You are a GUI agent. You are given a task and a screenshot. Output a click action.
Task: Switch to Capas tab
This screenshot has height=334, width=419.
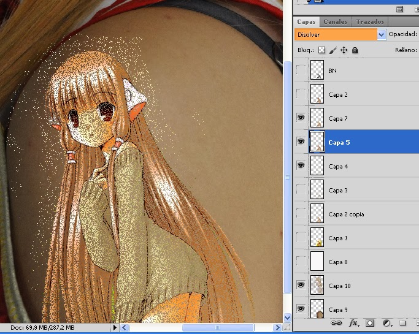[306, 22]
